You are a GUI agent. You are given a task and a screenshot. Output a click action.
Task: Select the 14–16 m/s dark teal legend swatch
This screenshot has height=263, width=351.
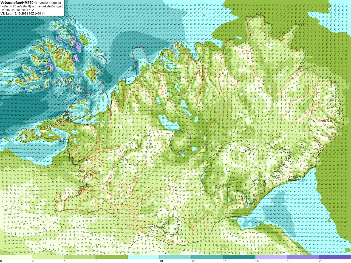[239, 257]
